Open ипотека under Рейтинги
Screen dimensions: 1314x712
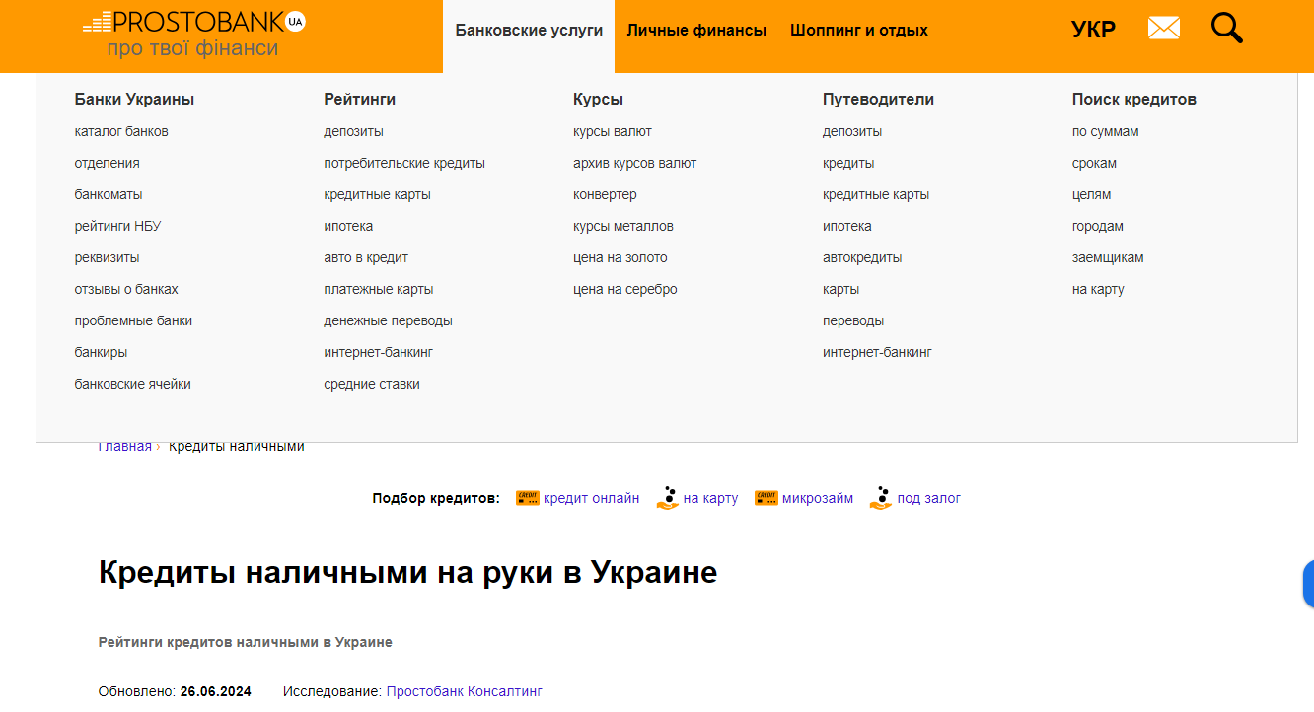349,226
